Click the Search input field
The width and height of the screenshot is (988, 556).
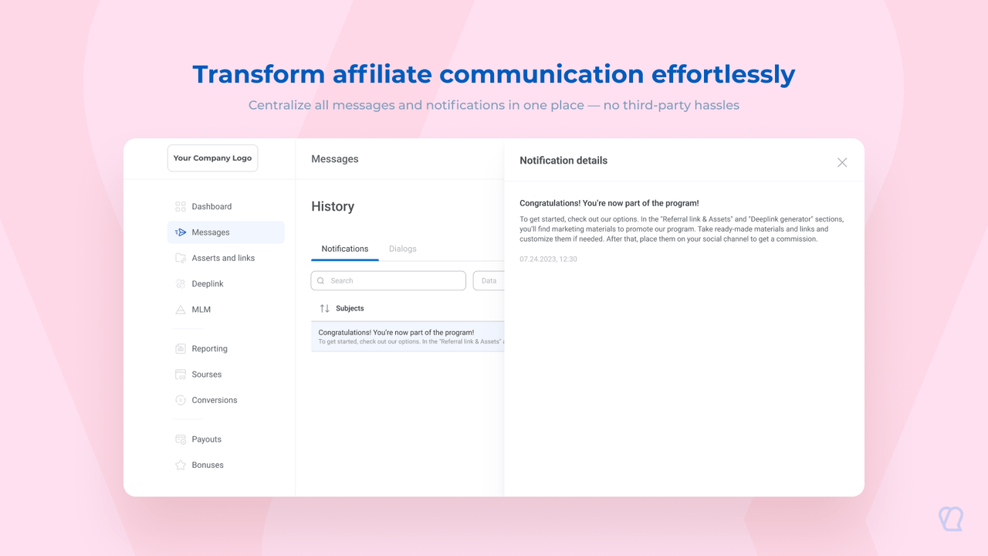pos(388,280)
